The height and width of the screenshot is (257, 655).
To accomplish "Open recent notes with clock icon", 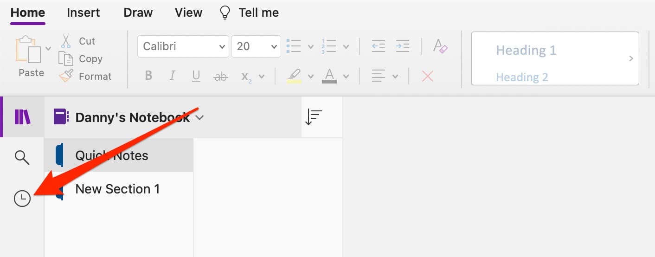I will click(22, 199).
